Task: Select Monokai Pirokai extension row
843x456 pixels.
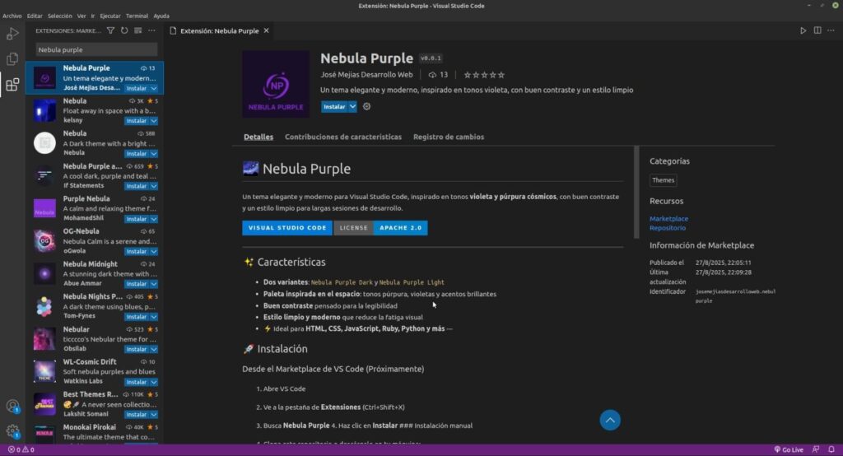Action: coord(95,434)
